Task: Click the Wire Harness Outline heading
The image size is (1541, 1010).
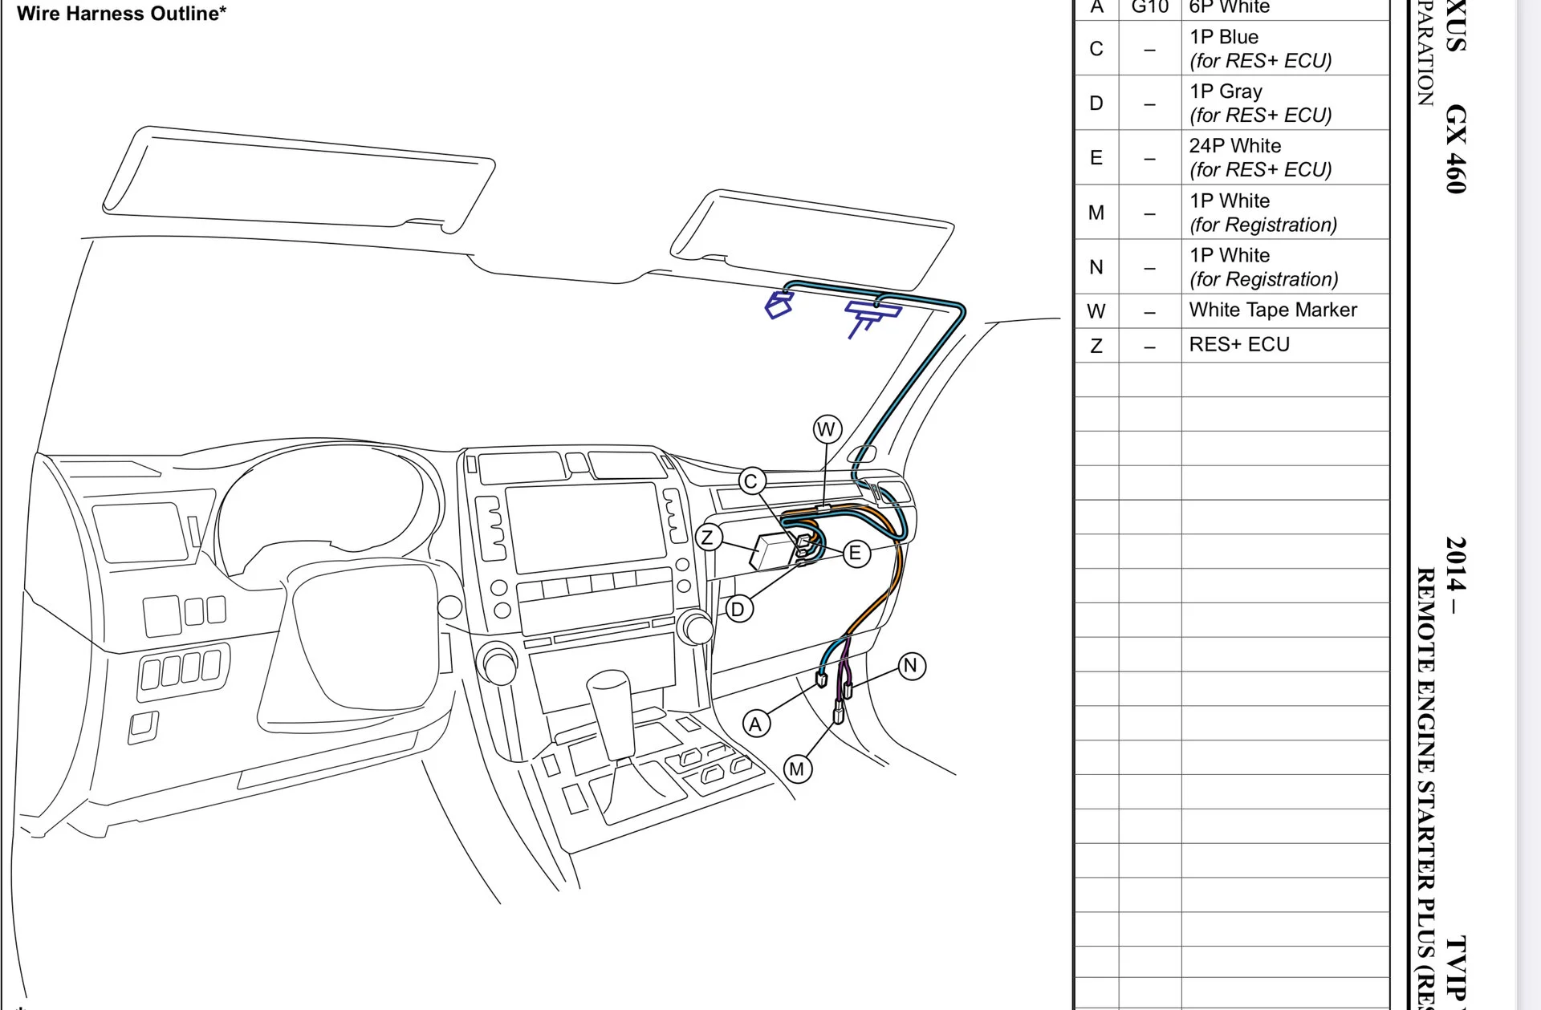Action: (121, 14)
